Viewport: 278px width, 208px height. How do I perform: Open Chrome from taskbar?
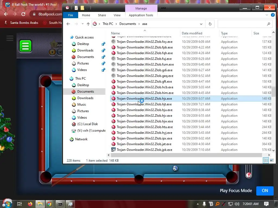click(49, 204)
